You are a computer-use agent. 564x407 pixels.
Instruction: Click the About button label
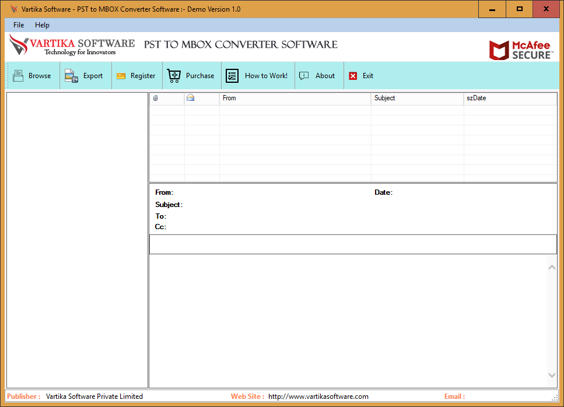click(x=325, y=76)
